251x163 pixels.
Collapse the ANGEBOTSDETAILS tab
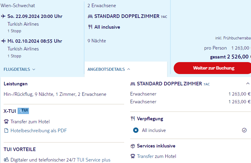tap(109, 69)
